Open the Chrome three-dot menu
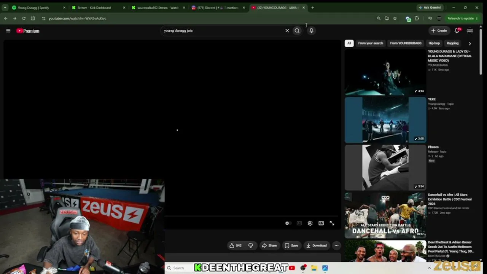The width and height of the screenshot is (487, 274). pos(477,18)
